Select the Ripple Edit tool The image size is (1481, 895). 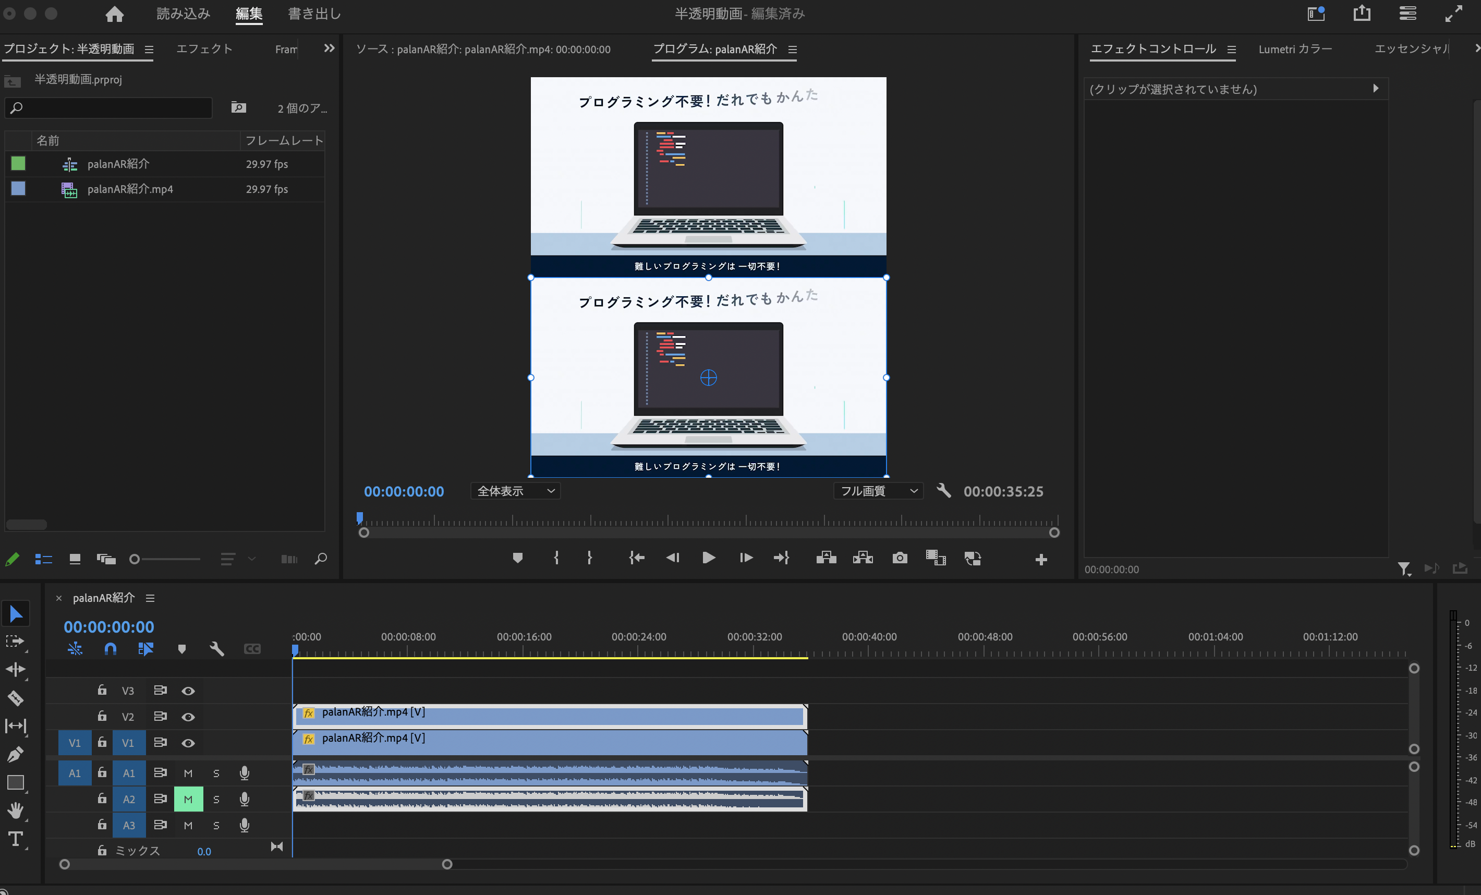pyautogui.click(x=16, y=670)
